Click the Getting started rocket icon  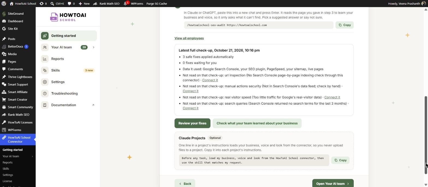[x=45, y=36]
